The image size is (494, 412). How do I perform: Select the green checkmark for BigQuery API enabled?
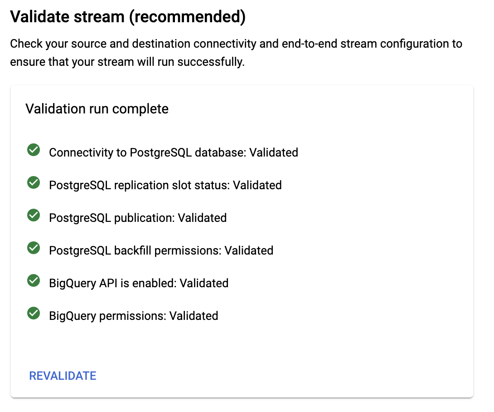coord(33,280)
